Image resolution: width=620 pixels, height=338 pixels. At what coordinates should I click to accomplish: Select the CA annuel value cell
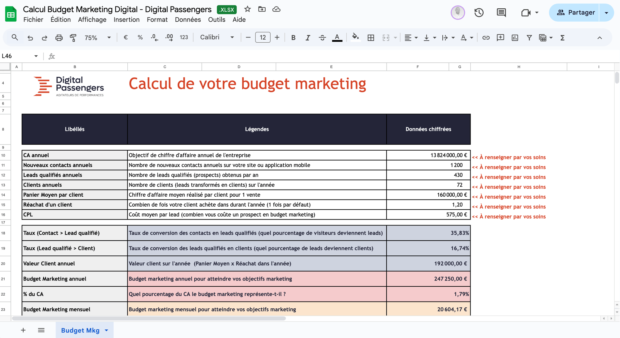(428, 155)
